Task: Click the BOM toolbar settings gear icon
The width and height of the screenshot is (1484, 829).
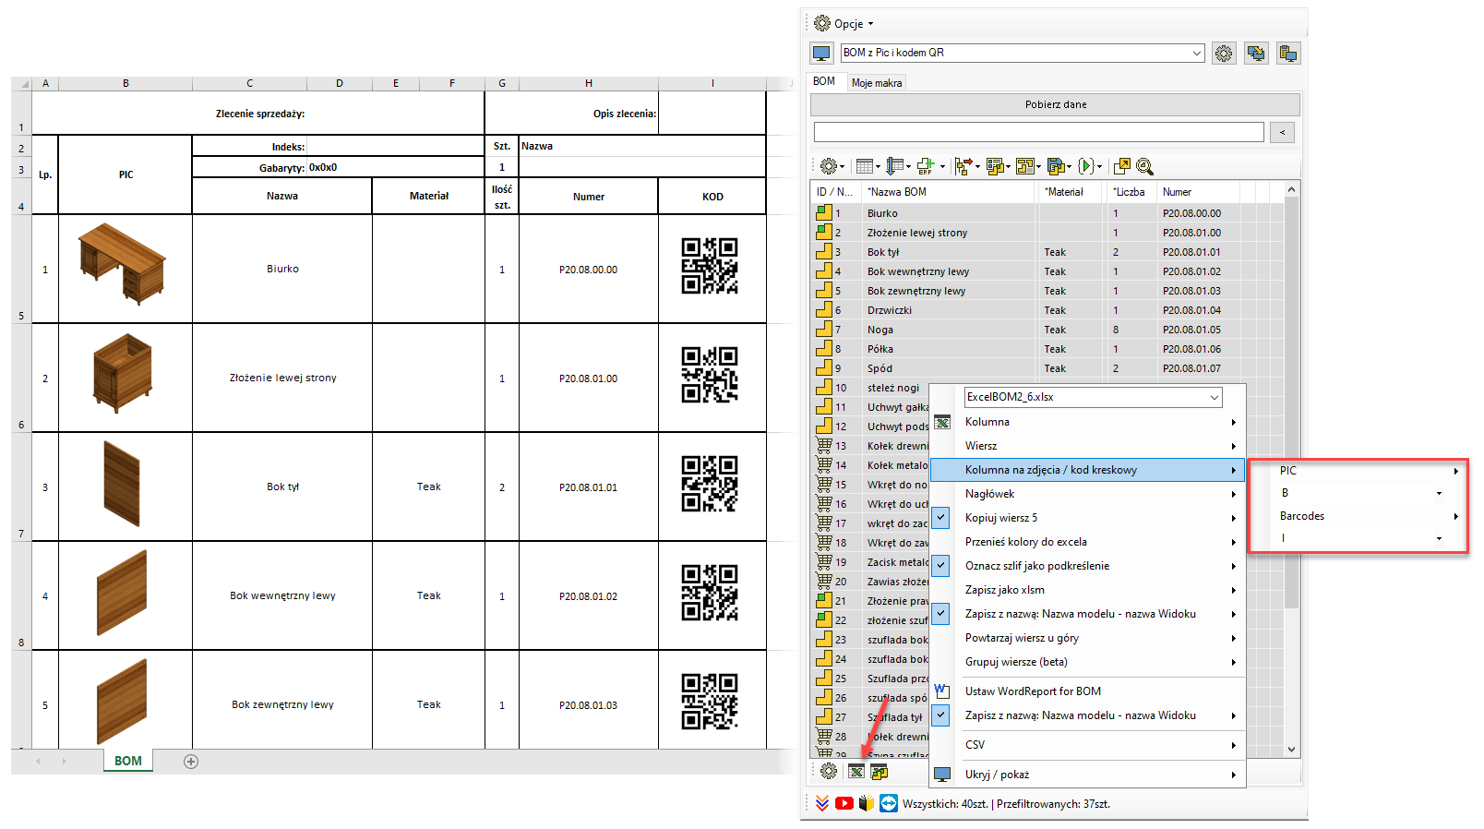Action: (829, 166)
